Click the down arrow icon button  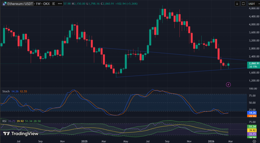coord(237,4)
